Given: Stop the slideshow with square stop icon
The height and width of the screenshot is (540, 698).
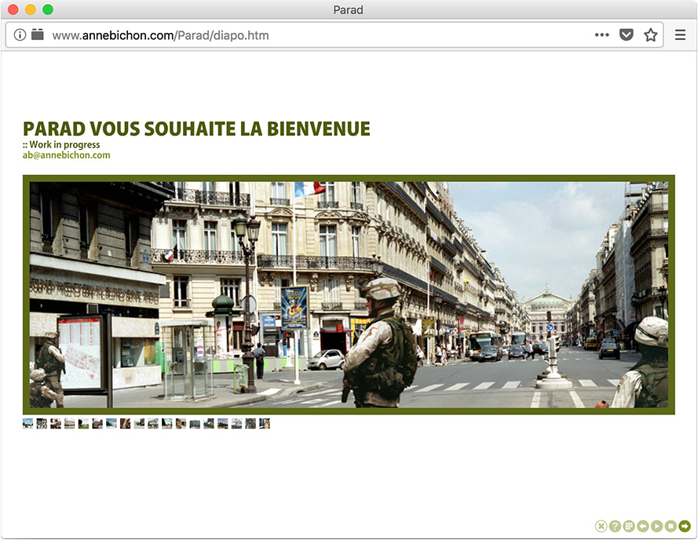Looking at the screenshot, I should click(671, 526).
